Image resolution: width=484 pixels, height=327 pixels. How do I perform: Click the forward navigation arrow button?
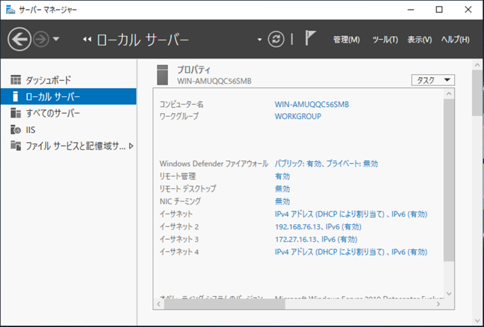42,40
